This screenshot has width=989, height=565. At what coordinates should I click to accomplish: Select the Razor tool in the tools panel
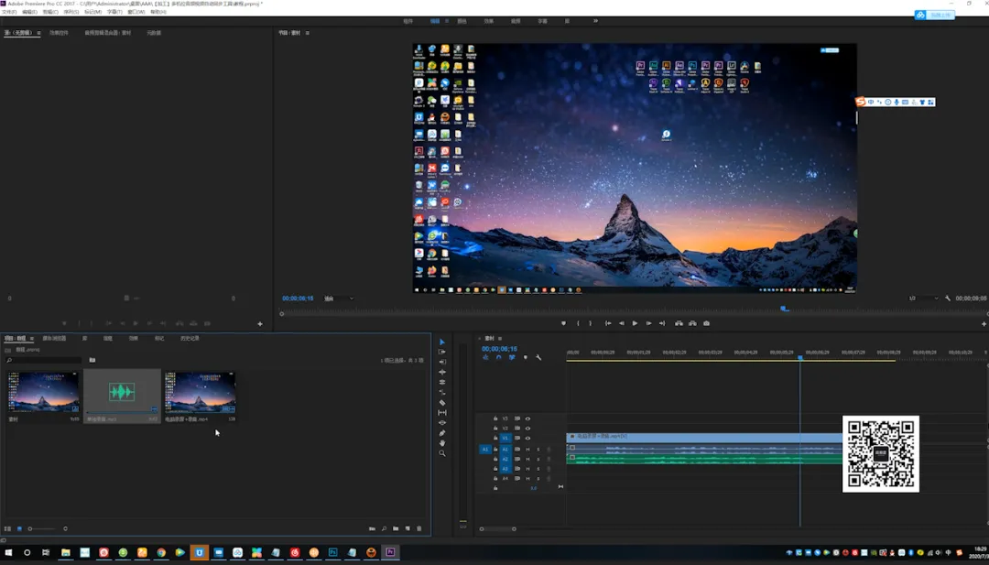(442, 402)
